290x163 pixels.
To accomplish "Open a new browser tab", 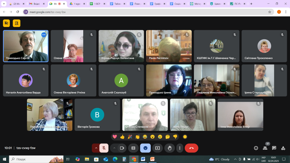I will (251, 4).
